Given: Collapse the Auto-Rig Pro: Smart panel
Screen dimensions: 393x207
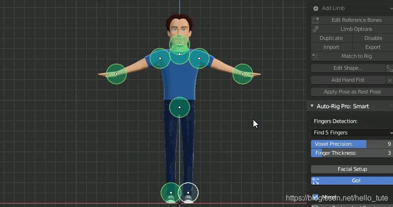Looking at the screenshot, I should click(312, 106).
